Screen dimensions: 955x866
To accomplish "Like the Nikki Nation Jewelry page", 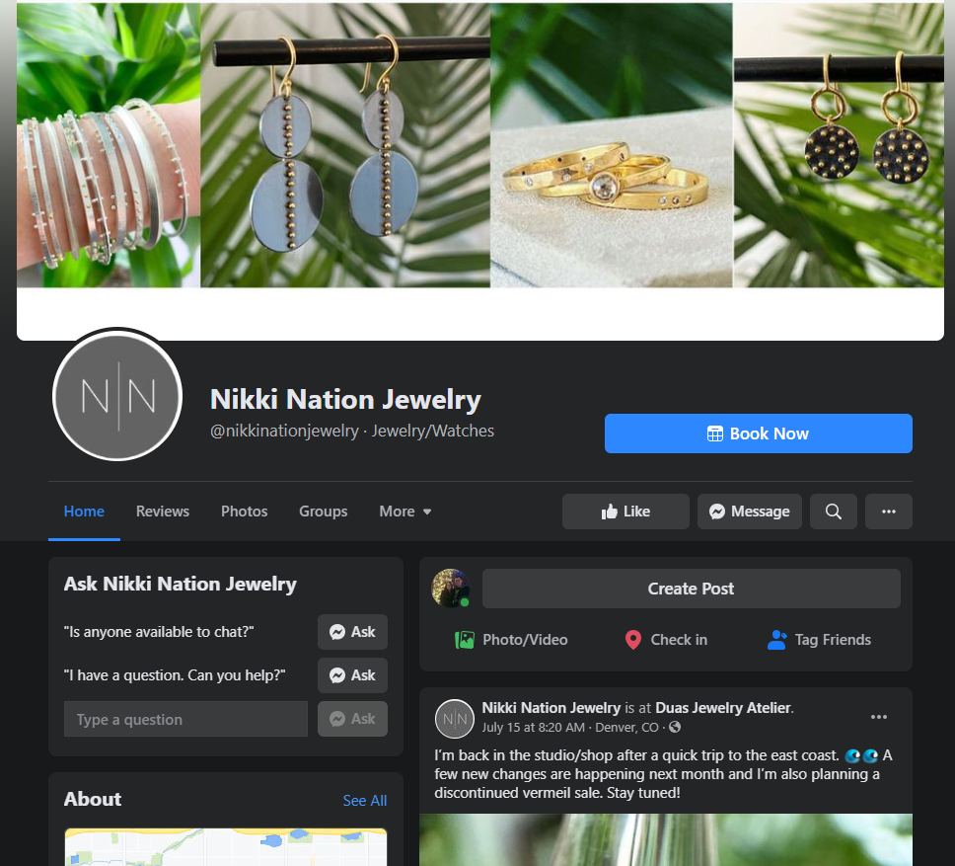I will pos(625,512).
